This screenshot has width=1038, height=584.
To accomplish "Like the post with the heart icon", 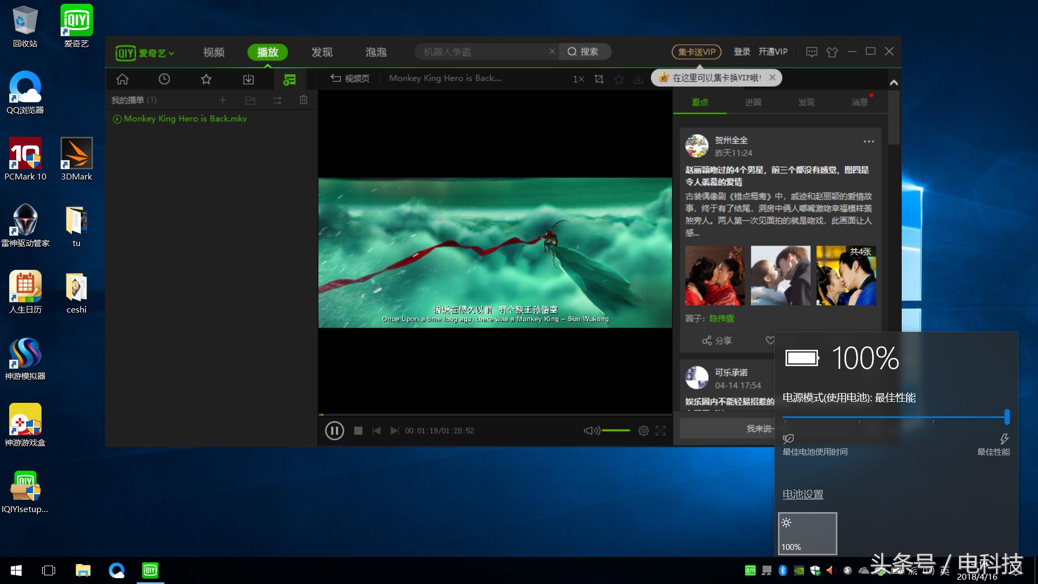I will pos(770,341).
